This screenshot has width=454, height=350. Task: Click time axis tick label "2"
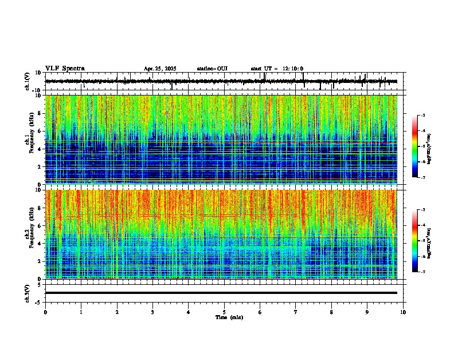tap(117, 312)
